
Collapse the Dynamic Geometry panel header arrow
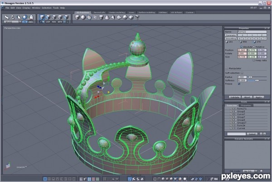pos(265,139)
